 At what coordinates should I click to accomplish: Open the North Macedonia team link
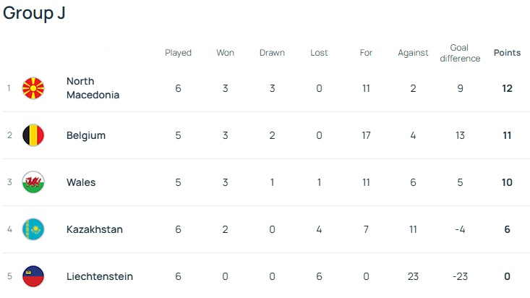click(x=93, y=88)
